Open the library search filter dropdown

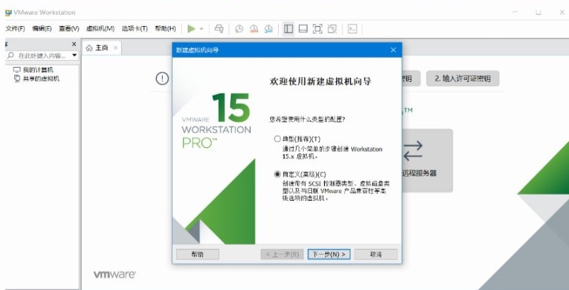coord(74,55)
